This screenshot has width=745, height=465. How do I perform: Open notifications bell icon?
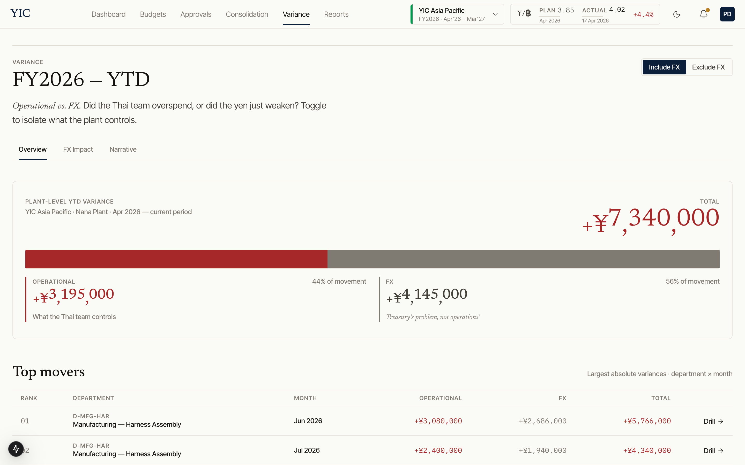(x=703, y=14)
